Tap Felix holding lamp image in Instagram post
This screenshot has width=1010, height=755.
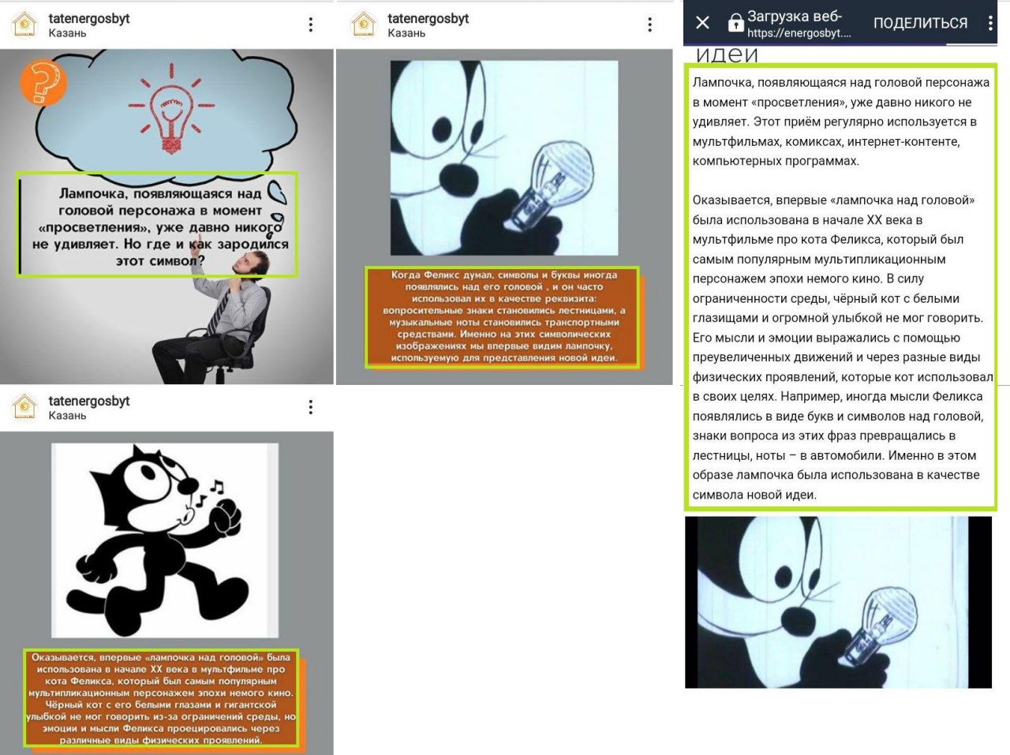coord(504,158)
